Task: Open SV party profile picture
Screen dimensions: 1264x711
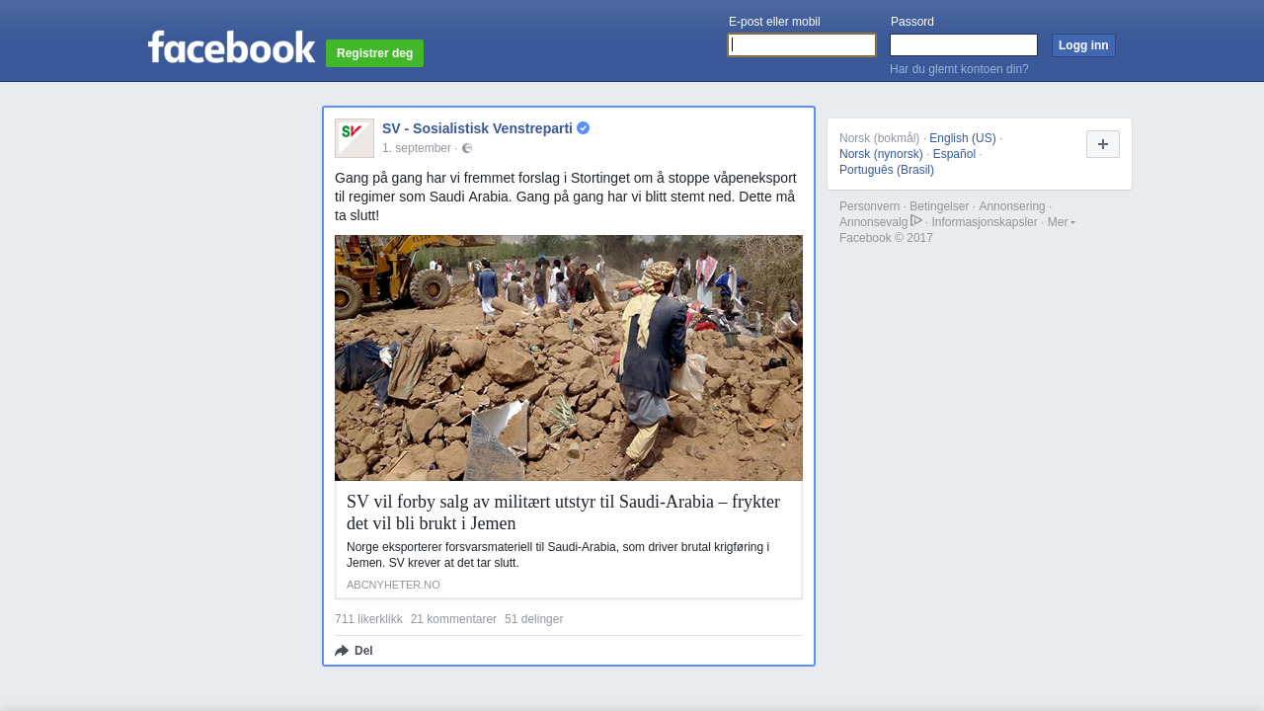Action: coord(355,138)
